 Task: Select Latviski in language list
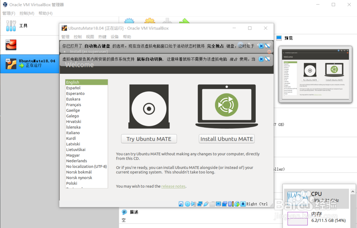pos(86,144)
